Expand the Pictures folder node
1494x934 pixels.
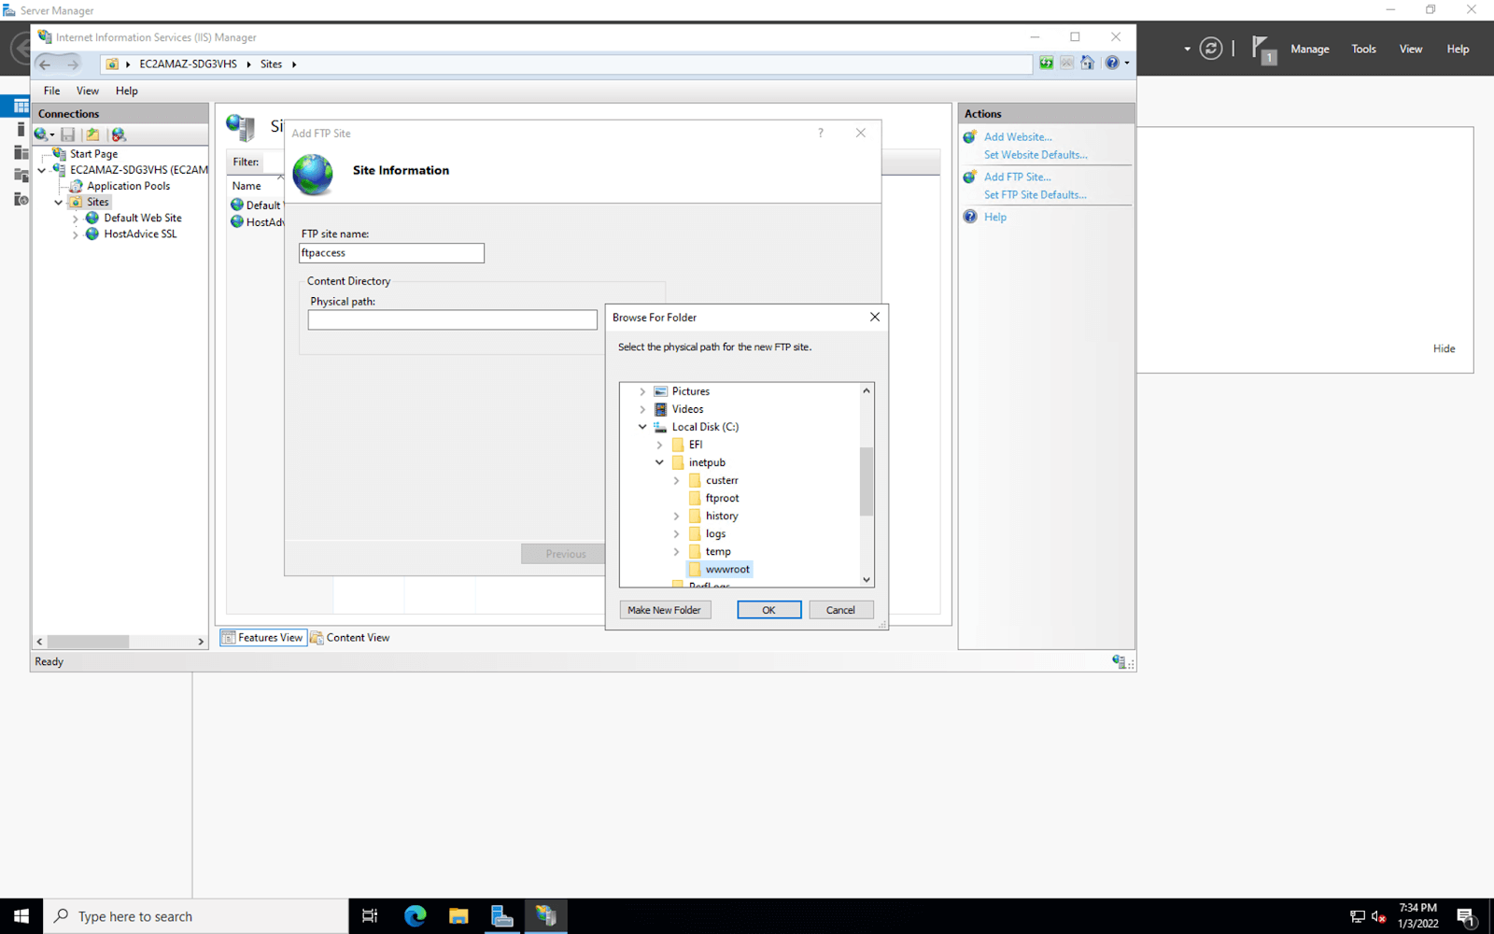(x=642, y=391)
